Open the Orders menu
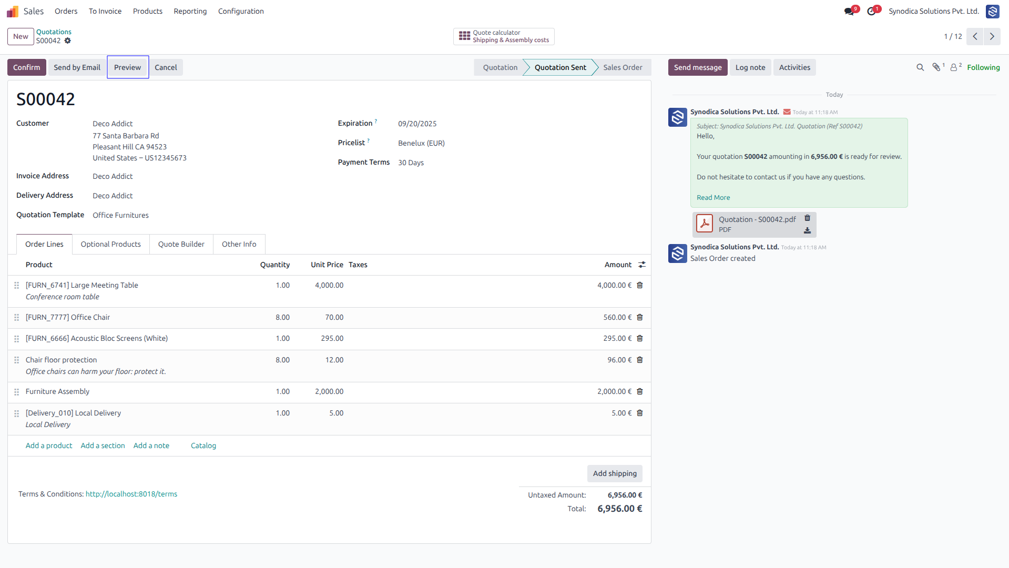This screenshot has width=1009, height=568. coord(66,11)
